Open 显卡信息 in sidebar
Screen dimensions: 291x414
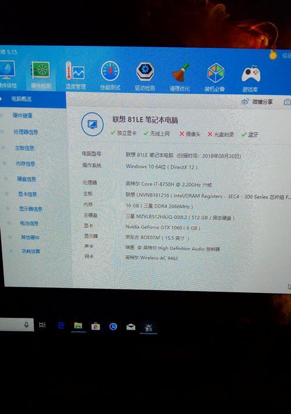(x=27, y=194)
